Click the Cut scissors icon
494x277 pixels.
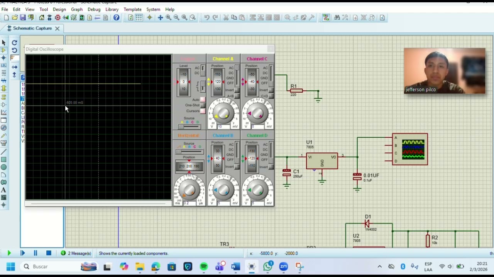point(226,18)
